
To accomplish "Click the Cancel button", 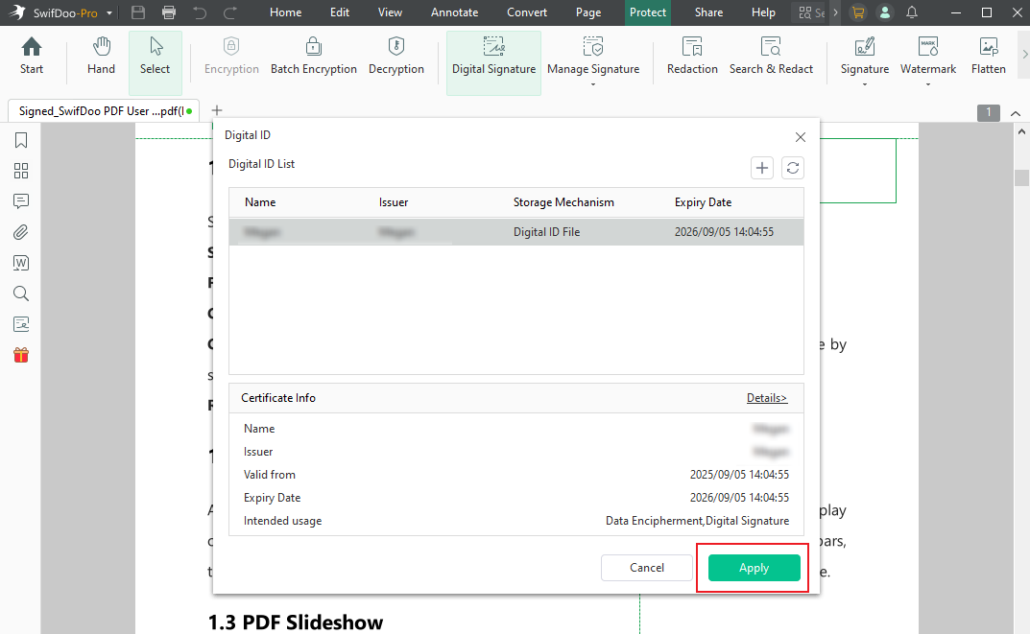I will (647, 568).
